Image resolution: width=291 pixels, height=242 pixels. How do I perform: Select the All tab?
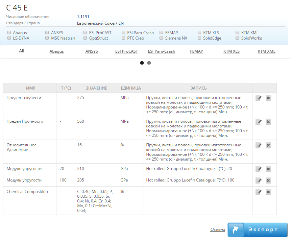tap(22, 51)
